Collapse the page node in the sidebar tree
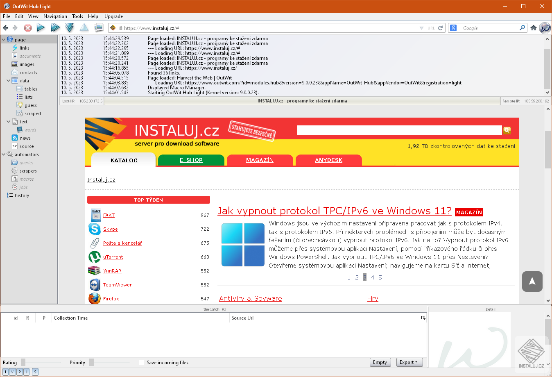This screenshot has height=377, width=552. coord(4,40)
